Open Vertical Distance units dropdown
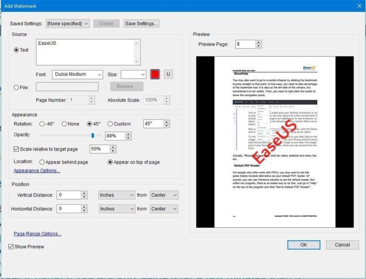The height and width of the screenshot is (279, 366). coord(117,195)
